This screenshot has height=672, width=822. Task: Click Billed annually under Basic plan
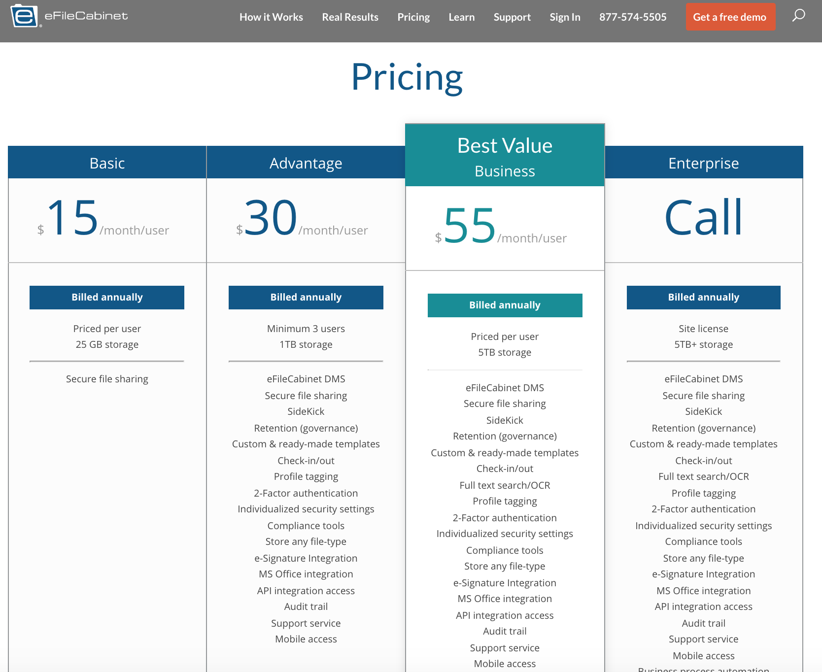(107, 298)
